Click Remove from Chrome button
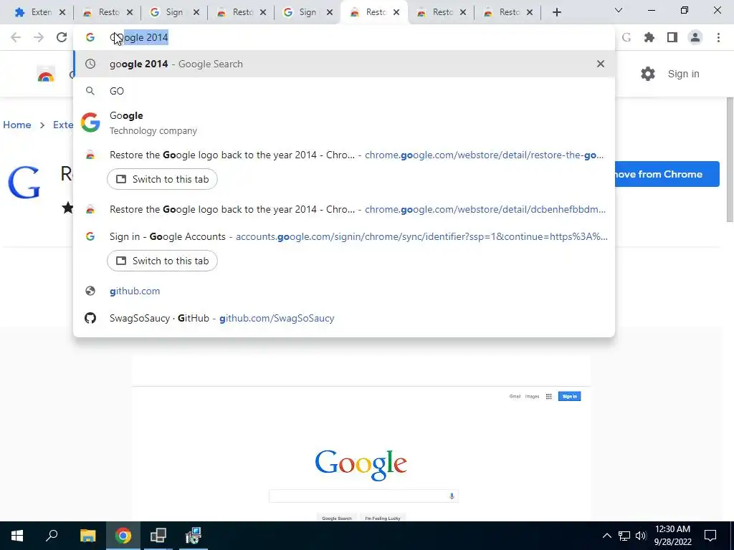 pos(667,174)
